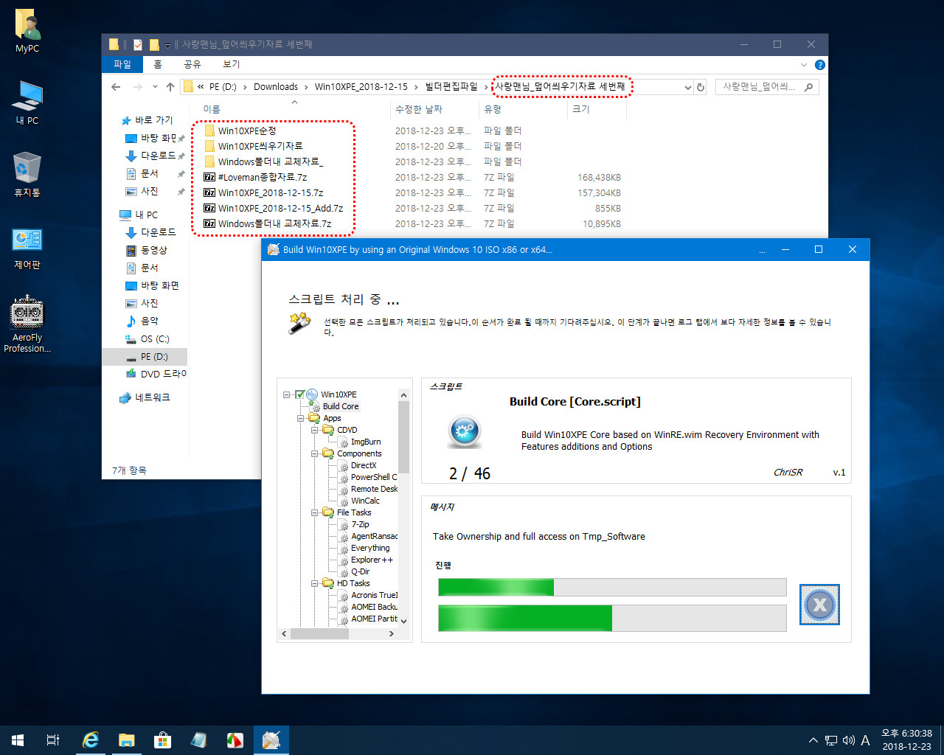
Task: Open the 홈 ribbon tab
Action: click(x=158, y=64)
